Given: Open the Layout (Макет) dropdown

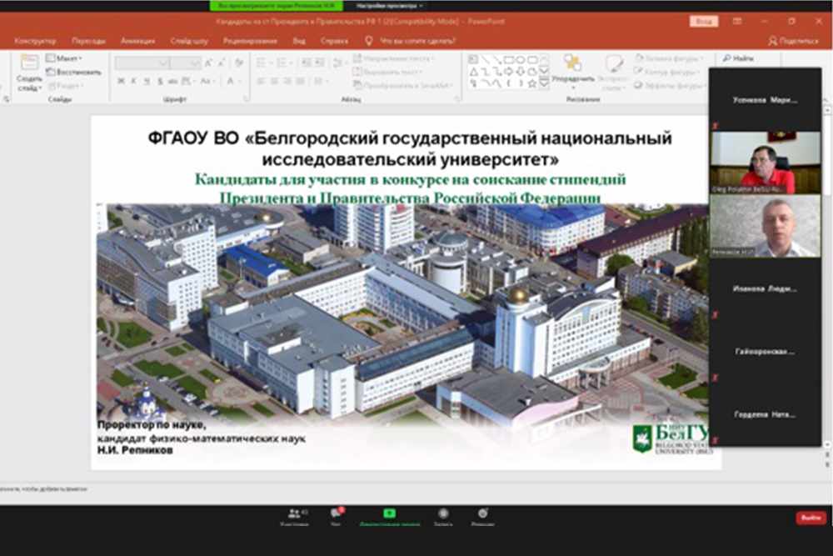Looking at the screenshot, I should (x=64, y=58).
